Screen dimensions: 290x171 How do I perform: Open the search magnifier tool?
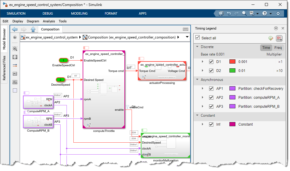244,13
